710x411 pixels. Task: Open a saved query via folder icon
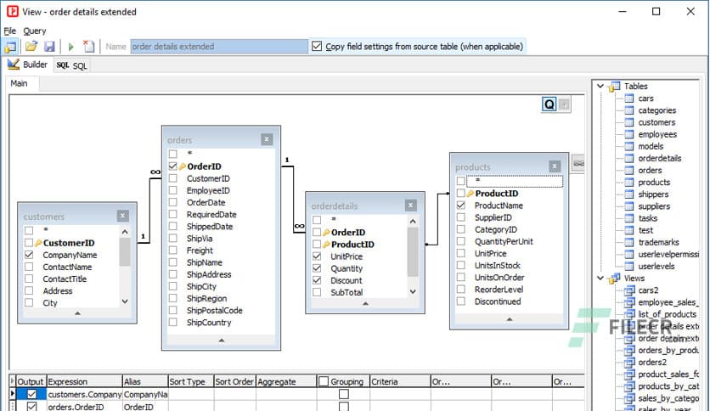pyautogui.click(x=31, y=46)
